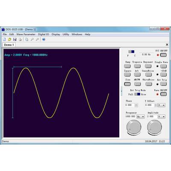This screenshot has height=171, width=171.
Task: Open the Edit menu
Action: tap(12, 34)
